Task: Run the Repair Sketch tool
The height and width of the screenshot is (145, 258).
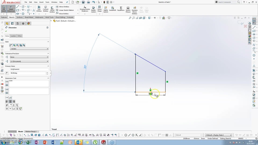Action: (x=94, y=10)
